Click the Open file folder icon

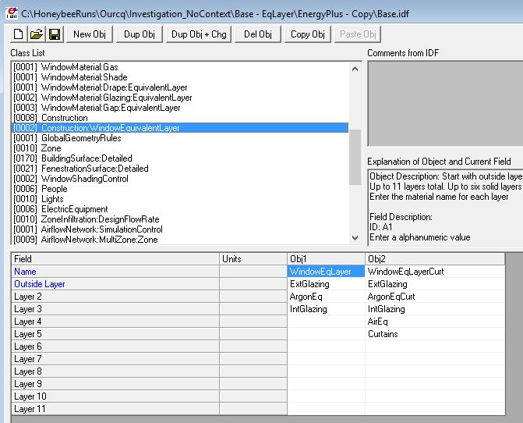pos(37,34)
